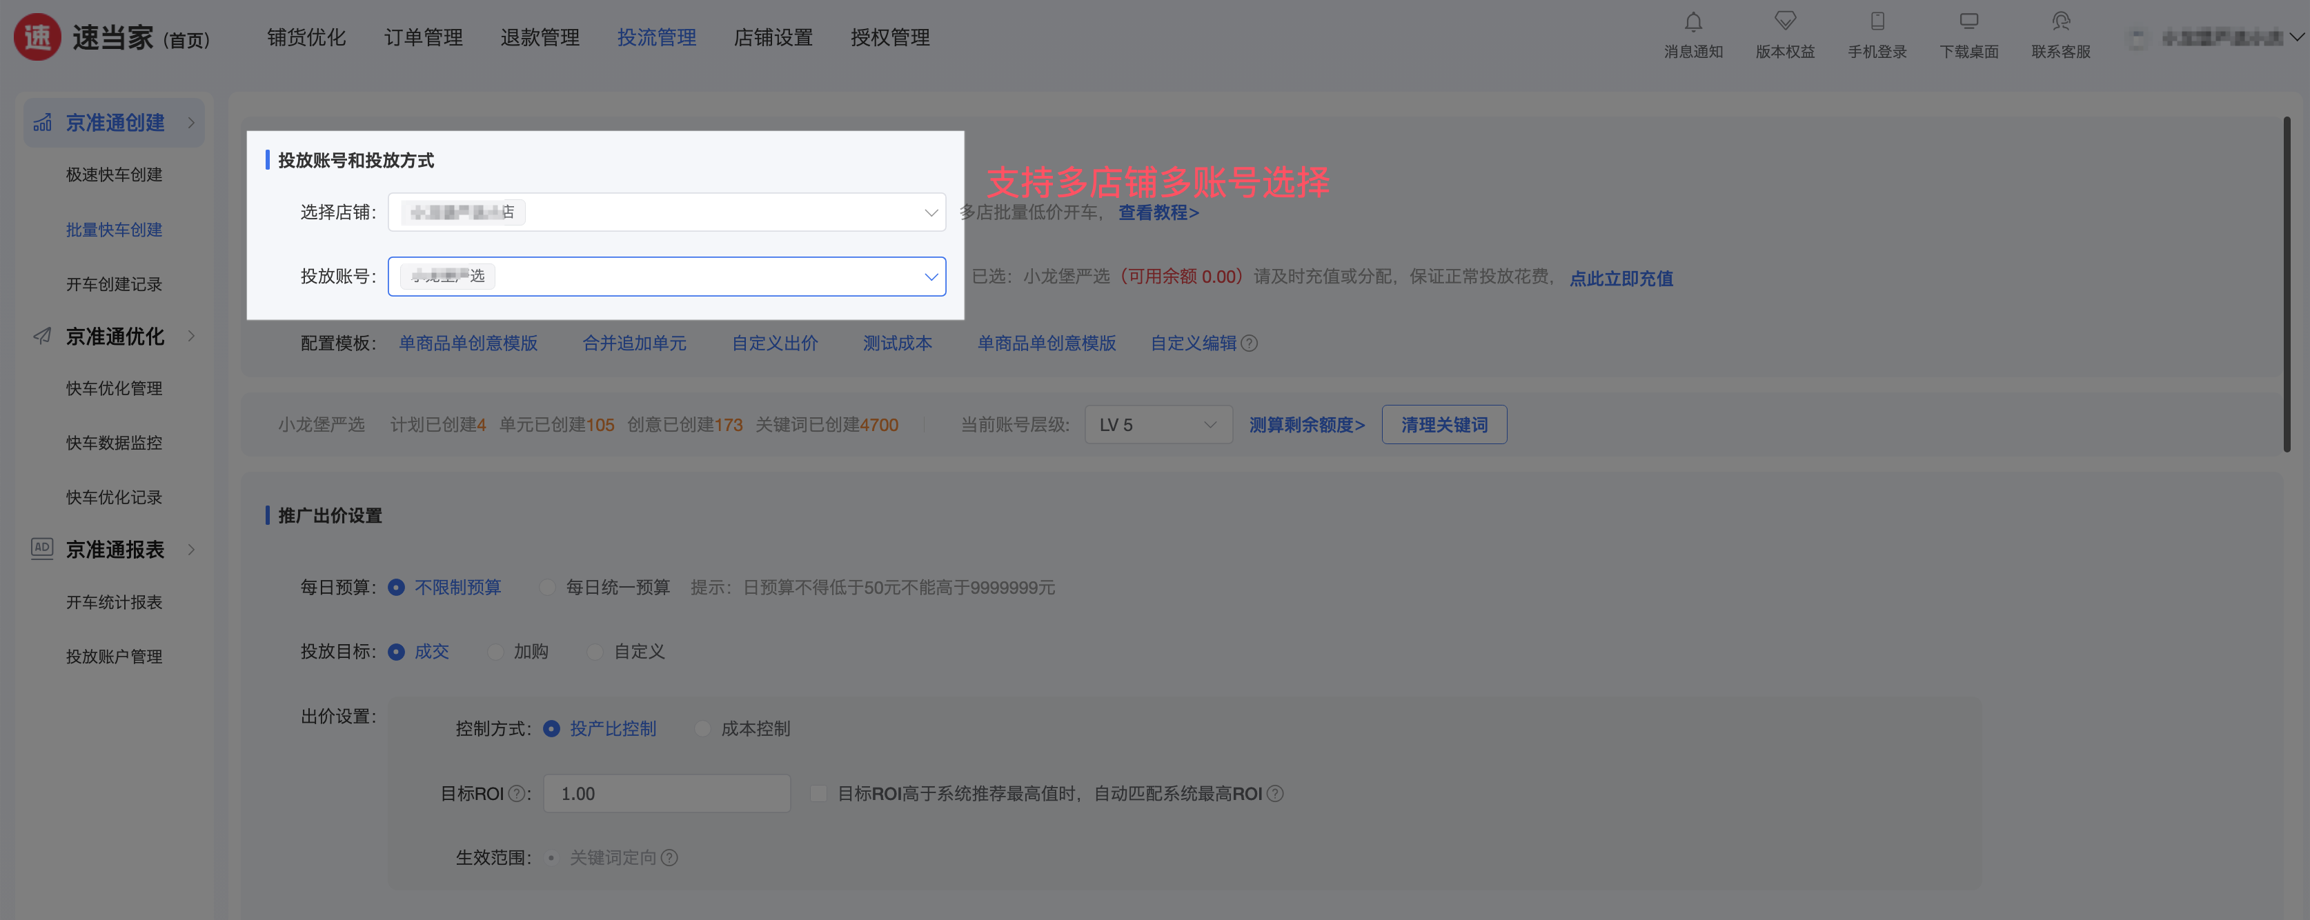The height and width of the screenshot is (920, 2310).
Task: Enable auto-match system highest ROI checkbox
Action: tap(818, 794)
